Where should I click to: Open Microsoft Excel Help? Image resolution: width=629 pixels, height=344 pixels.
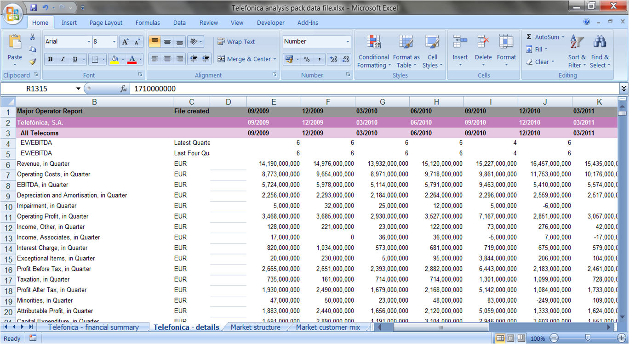pos(587,22)
